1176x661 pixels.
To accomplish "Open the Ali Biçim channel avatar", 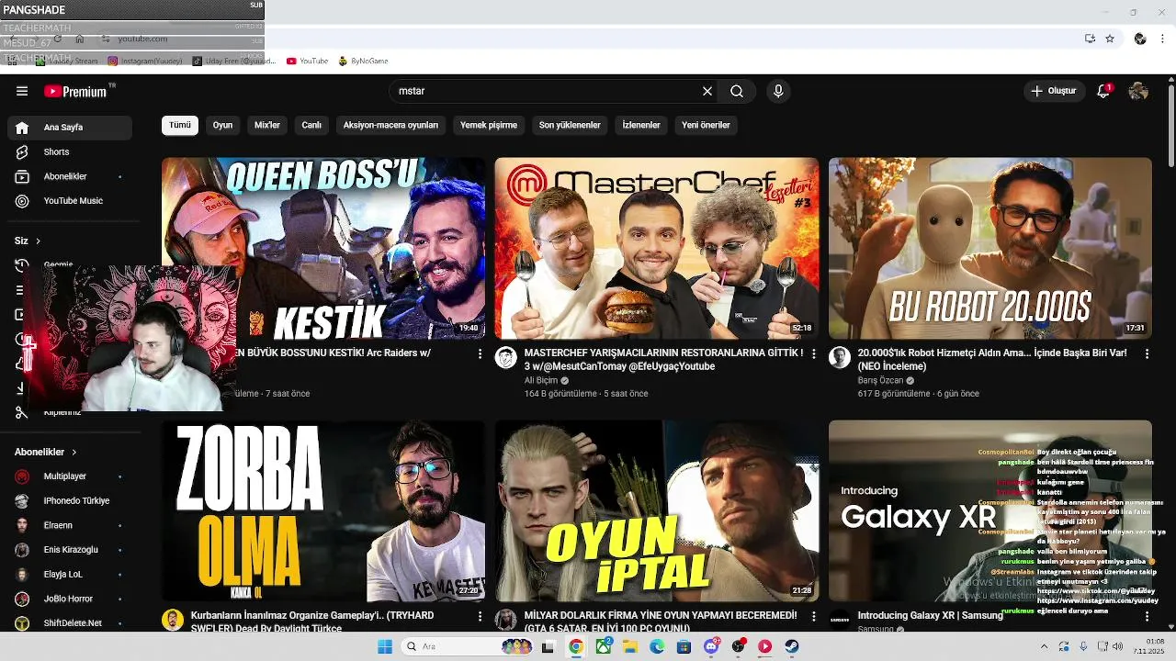I will click(x=506, y=358).
